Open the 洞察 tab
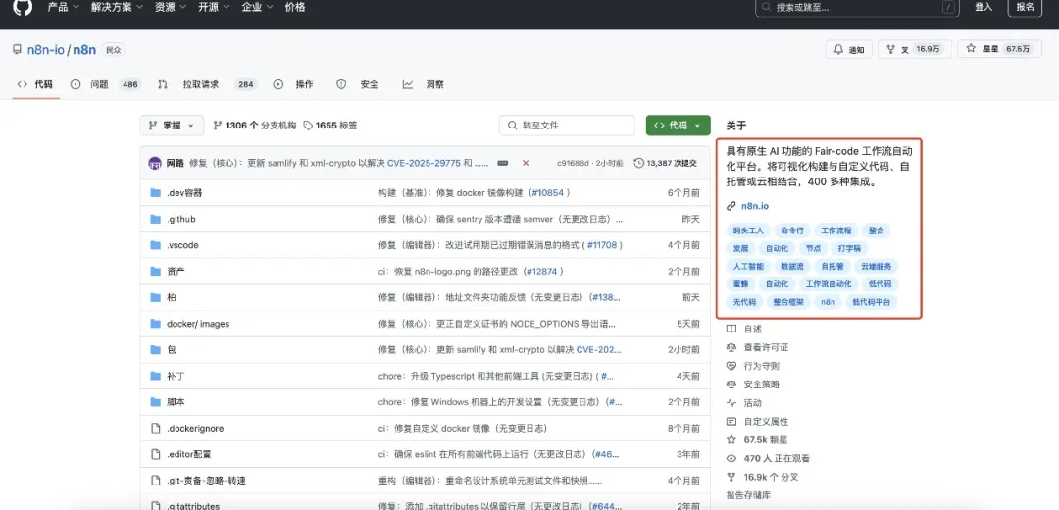The width and height of the screenshot is (1059, 510). 424,84
